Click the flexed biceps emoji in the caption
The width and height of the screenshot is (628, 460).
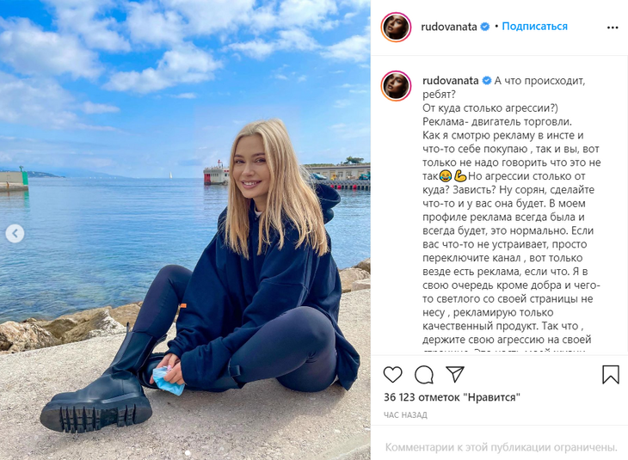point(460,175)
